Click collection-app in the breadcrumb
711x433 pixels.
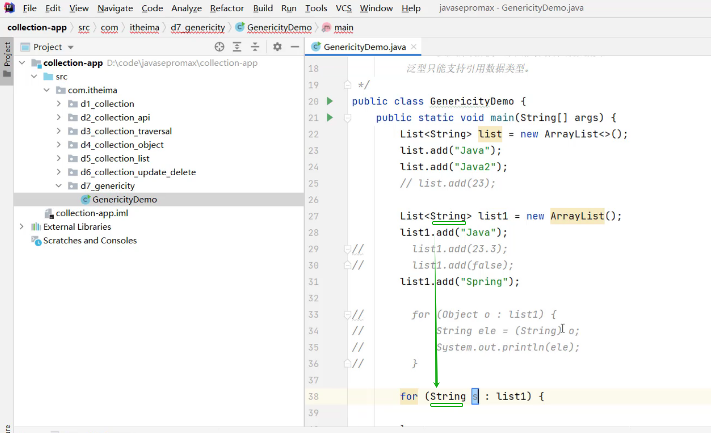(x=37, y=28)
